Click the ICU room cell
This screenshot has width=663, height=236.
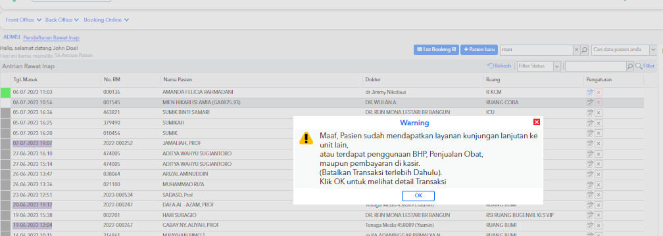coord(490,113)
